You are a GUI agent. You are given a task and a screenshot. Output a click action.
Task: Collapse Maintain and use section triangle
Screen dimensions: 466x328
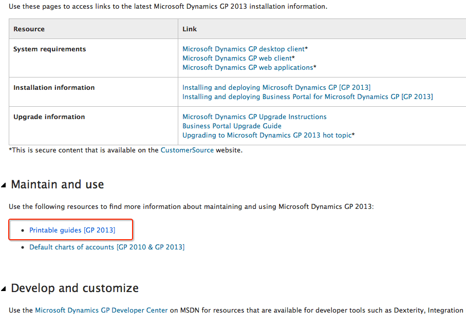click(4, 185)
